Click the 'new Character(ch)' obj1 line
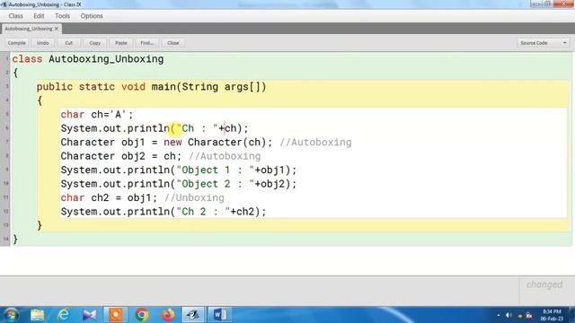 click(166, 143)
